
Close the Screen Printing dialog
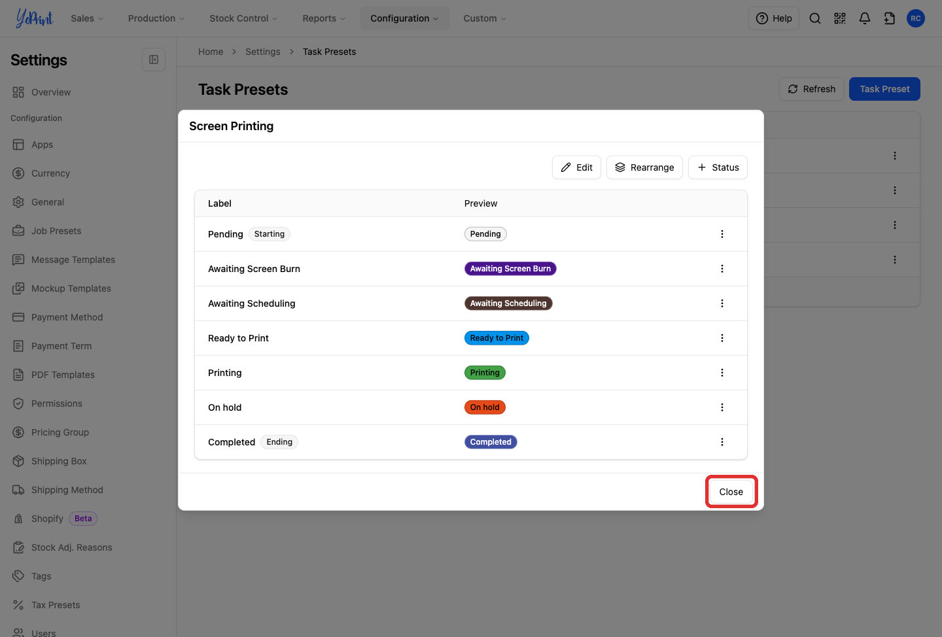[731, 492]
